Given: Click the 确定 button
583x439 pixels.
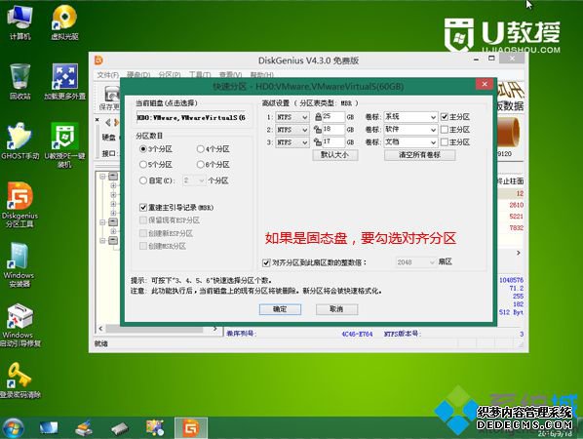Looking at the screenshot, I should point(280,309).
